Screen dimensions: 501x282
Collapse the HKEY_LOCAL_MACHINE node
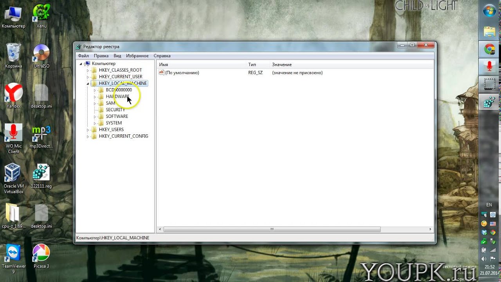pyautogui.click(x=88, y=83)
